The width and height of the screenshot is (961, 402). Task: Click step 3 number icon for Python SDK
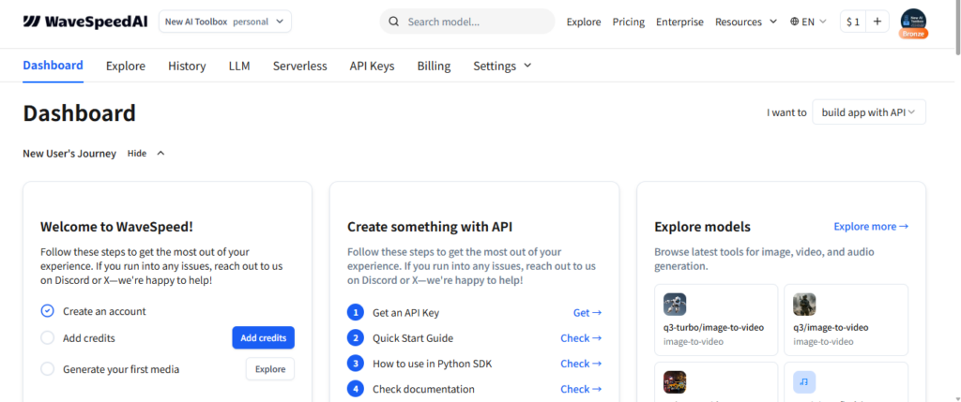(x=355, y=364)
